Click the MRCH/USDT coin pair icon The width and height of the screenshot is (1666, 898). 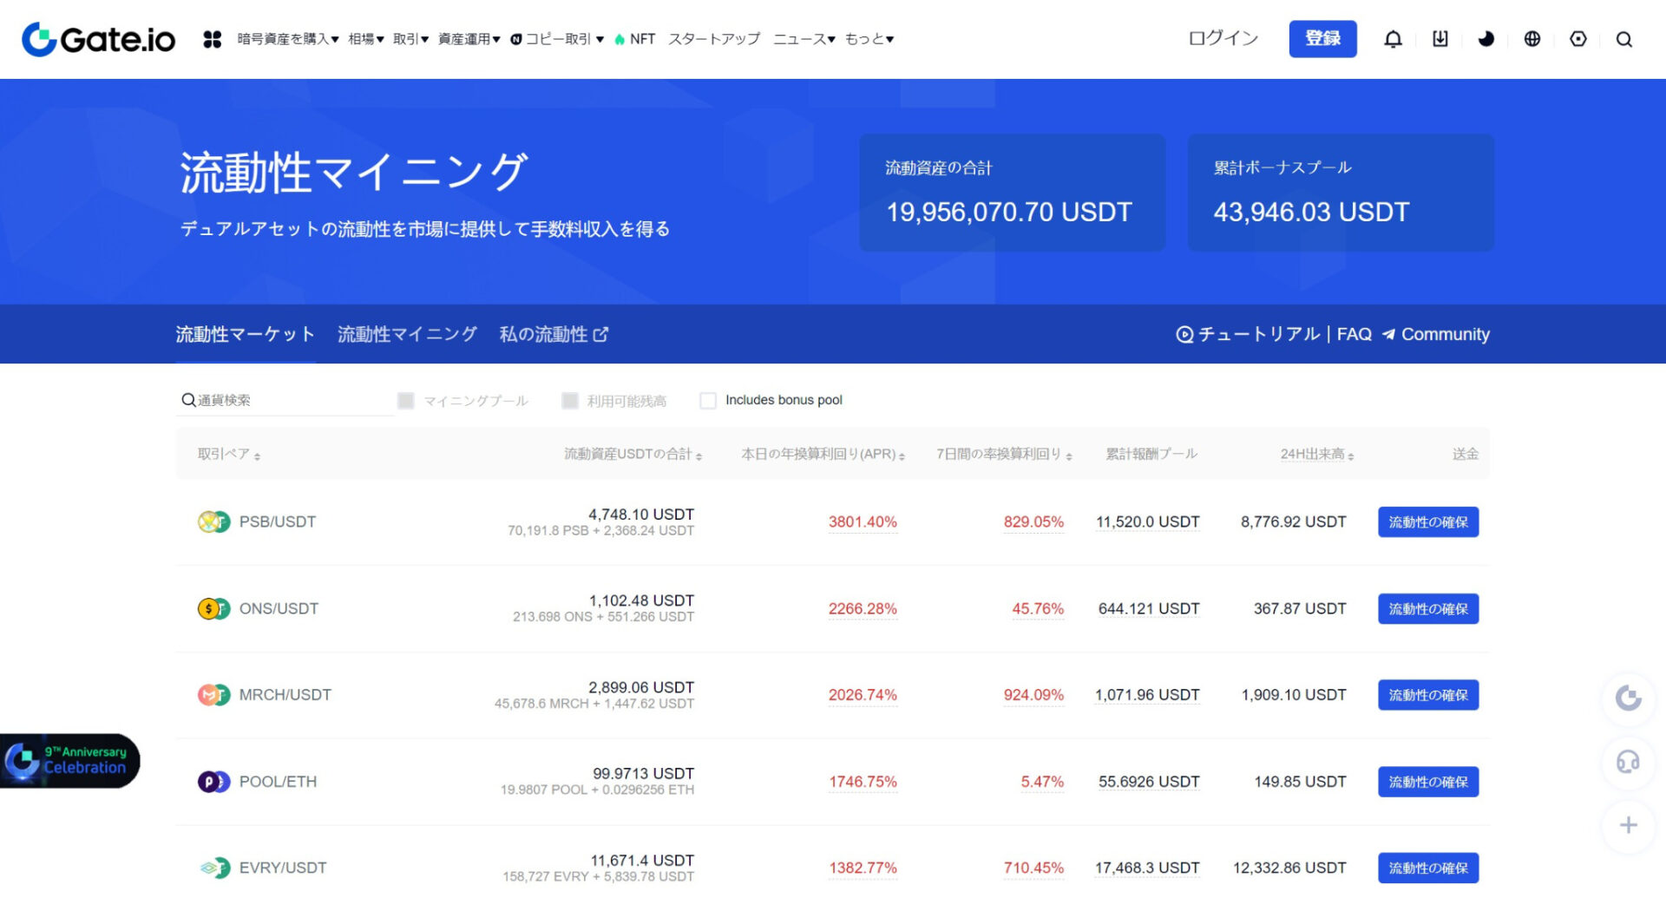click(x=213, y=695)
